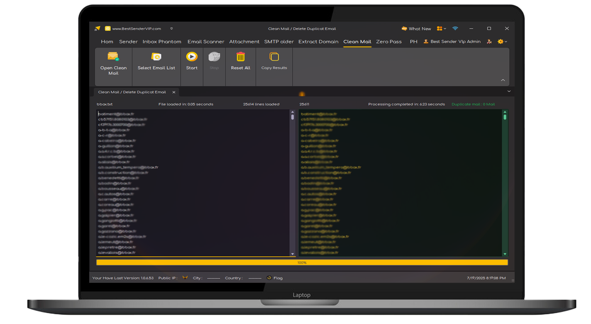This screenshot has height=324, width=591.
Task: Open the Zero Pass tab
Action: pos(389,42)
